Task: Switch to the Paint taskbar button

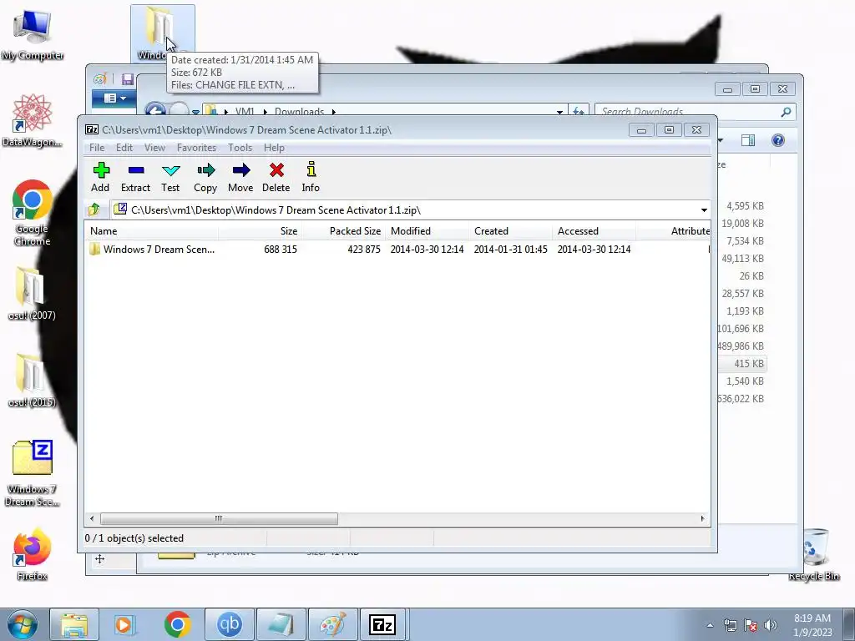Action: click(x=333, y=624)
